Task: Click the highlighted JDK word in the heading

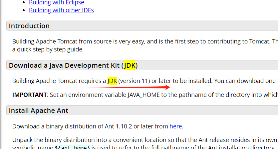Action: (x=130, y=65)
